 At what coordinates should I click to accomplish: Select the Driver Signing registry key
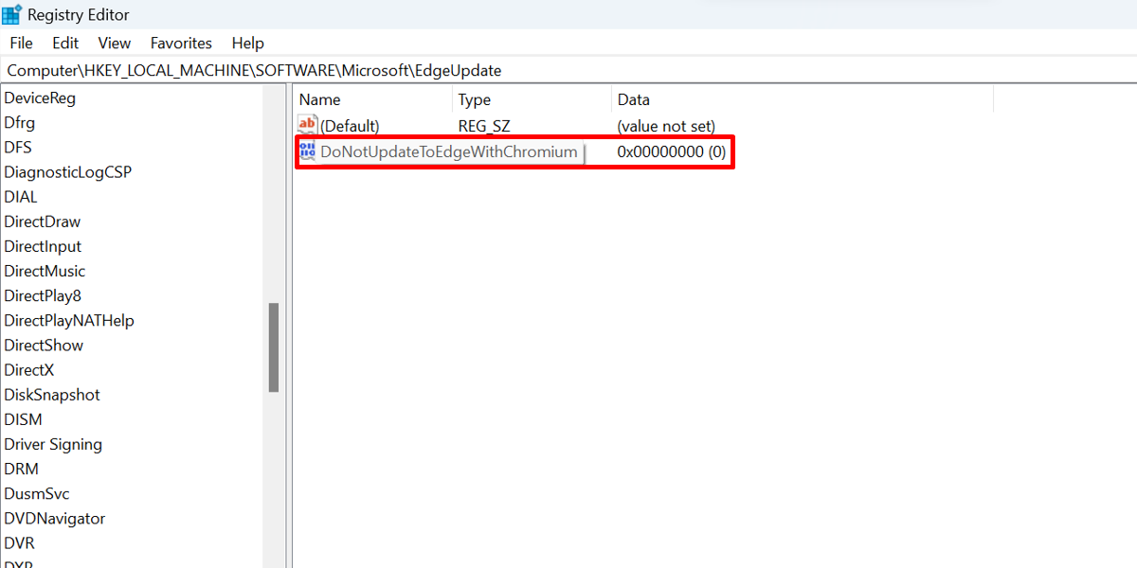[53, 444]
